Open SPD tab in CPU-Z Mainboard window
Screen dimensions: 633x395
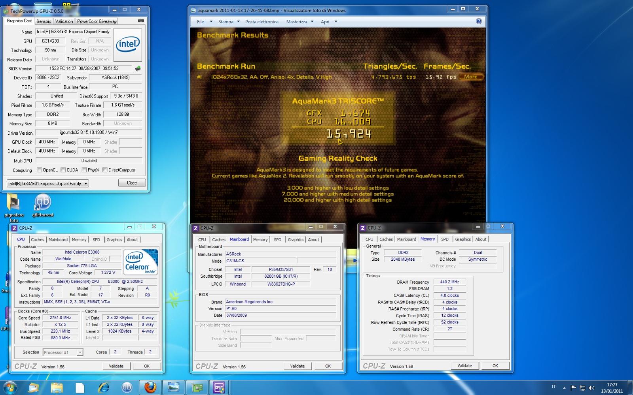(x=277, y=240)
